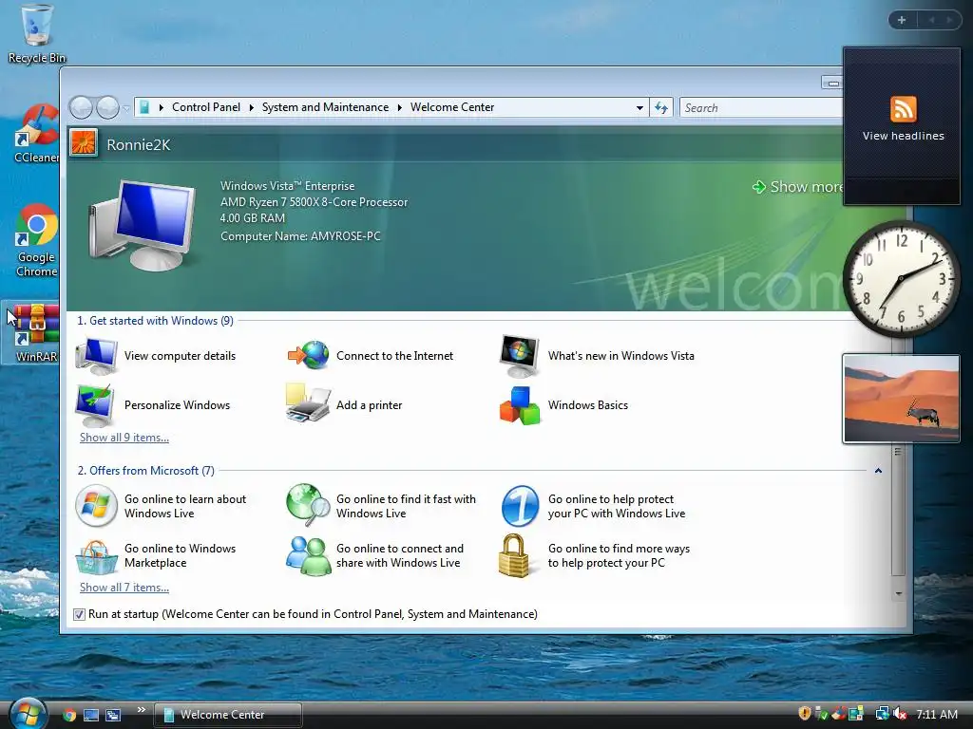
Task: Click the security shield tray icon
Action: [804, 714]
